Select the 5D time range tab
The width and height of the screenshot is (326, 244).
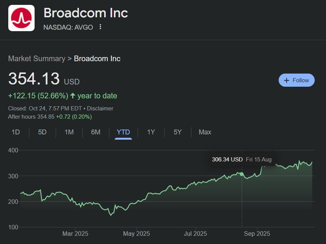point(42,132)
